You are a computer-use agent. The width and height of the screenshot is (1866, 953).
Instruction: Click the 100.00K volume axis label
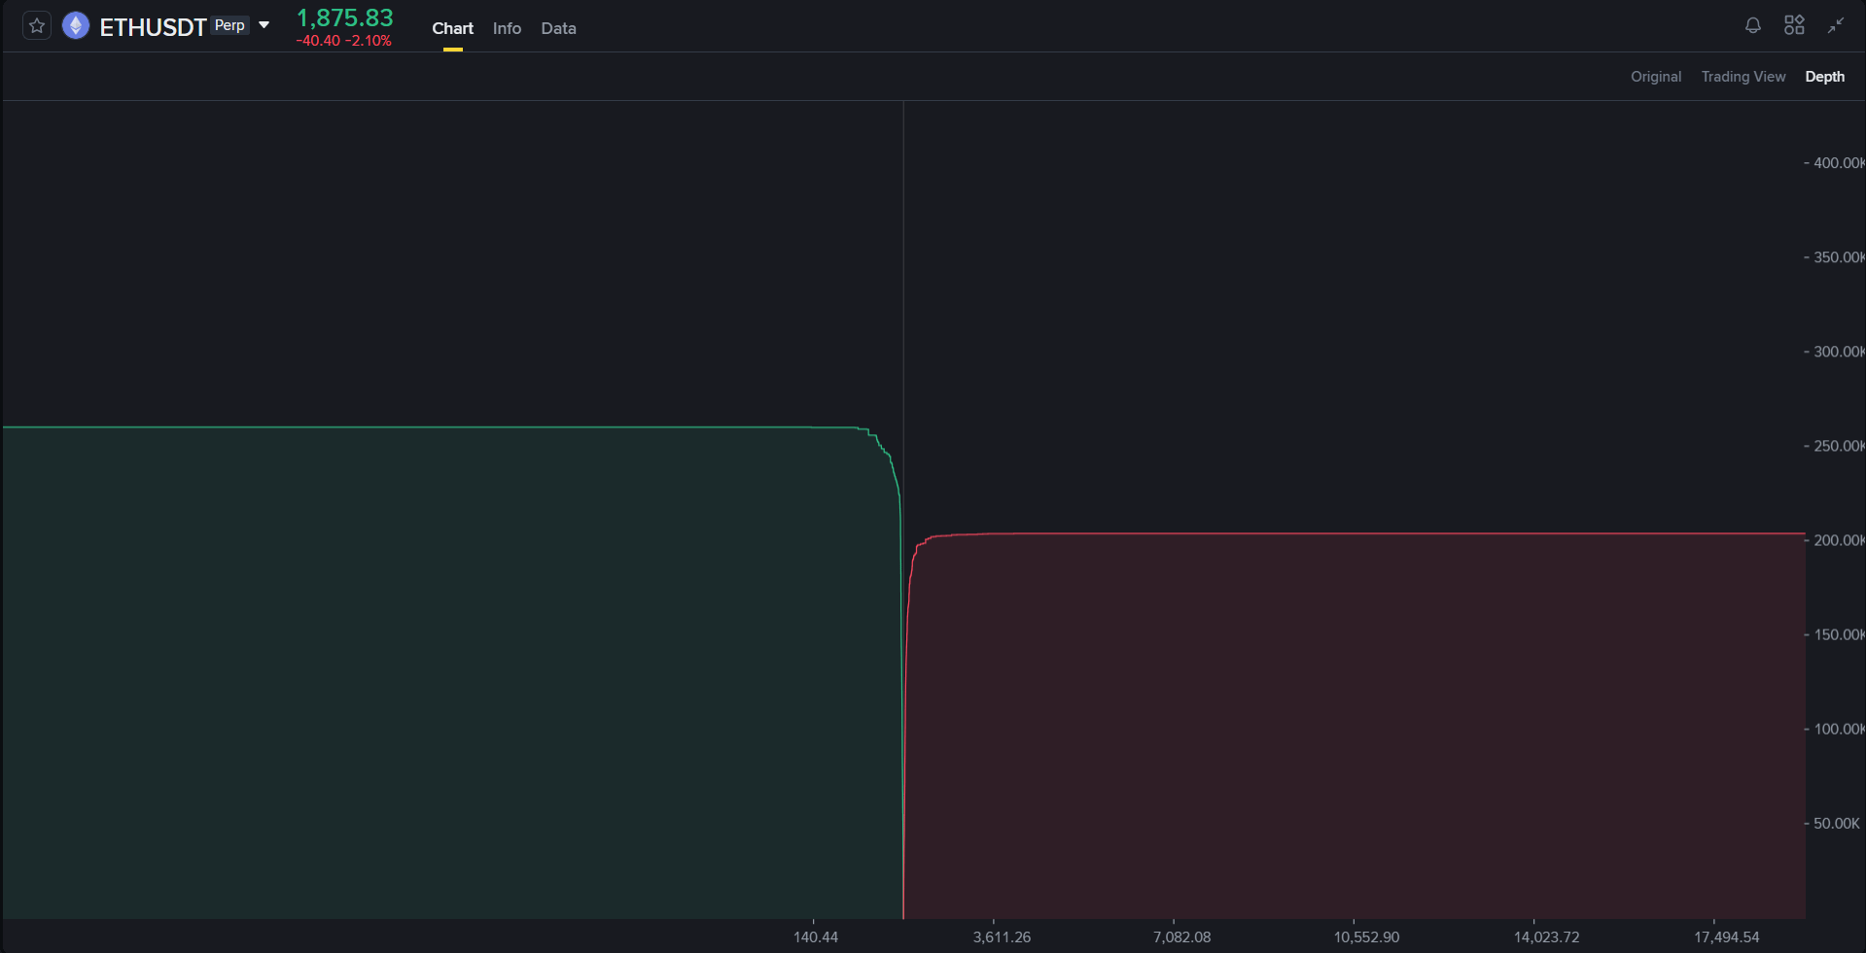1839,729
